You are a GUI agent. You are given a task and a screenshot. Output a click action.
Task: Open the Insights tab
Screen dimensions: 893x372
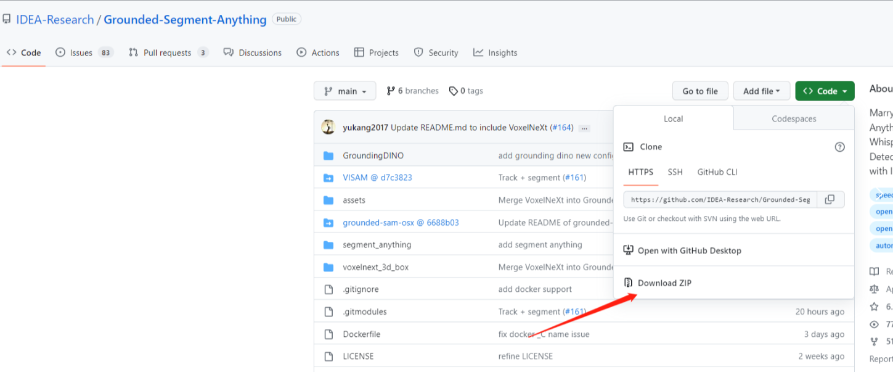pyautogui.click(x=495, y=52)
